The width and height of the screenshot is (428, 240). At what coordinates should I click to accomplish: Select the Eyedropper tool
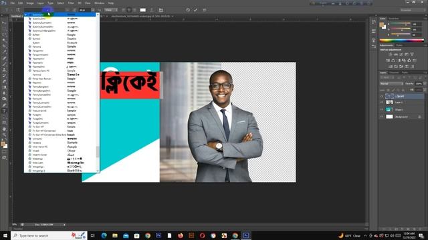tap(4, 52)
